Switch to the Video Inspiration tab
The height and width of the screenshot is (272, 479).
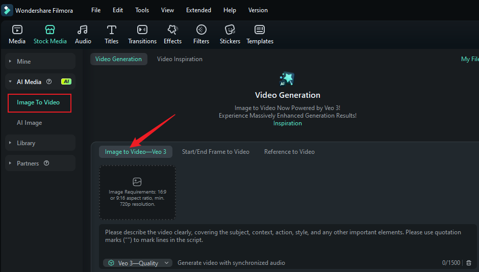click(180, 59)
